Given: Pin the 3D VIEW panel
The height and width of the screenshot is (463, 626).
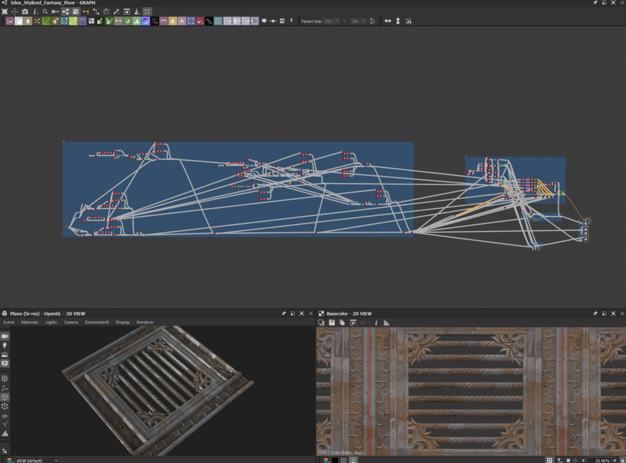Looking at the screenshot, I should pyautogui.click(x=283, y=314).
